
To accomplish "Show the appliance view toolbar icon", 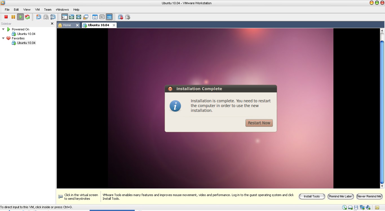I will click(x=102, y=17).
